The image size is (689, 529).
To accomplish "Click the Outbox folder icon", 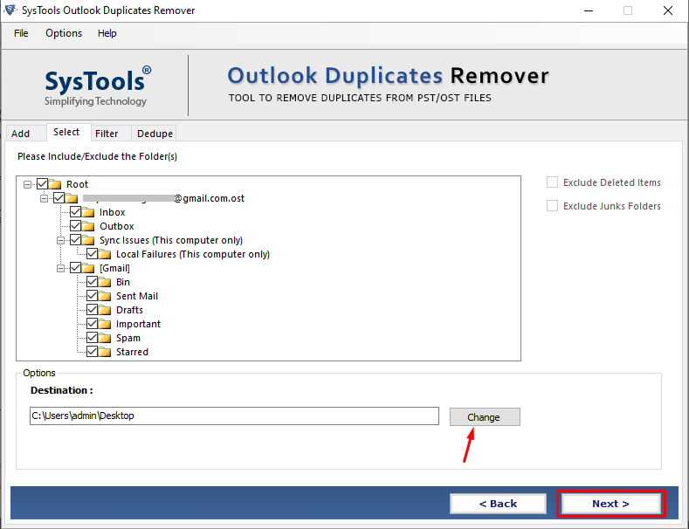I will [88, 226].
